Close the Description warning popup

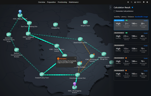tap(75, 58)
